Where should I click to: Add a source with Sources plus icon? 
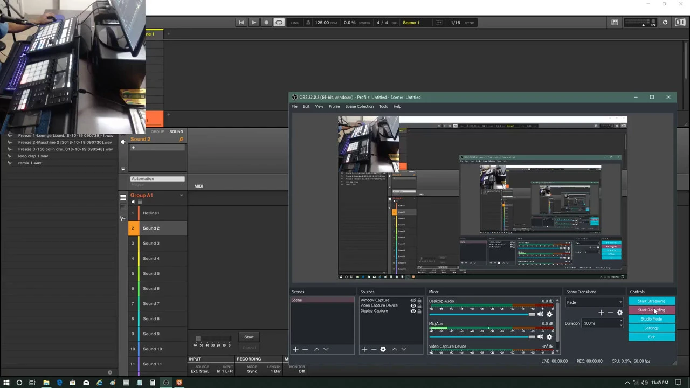coord(364,349)
